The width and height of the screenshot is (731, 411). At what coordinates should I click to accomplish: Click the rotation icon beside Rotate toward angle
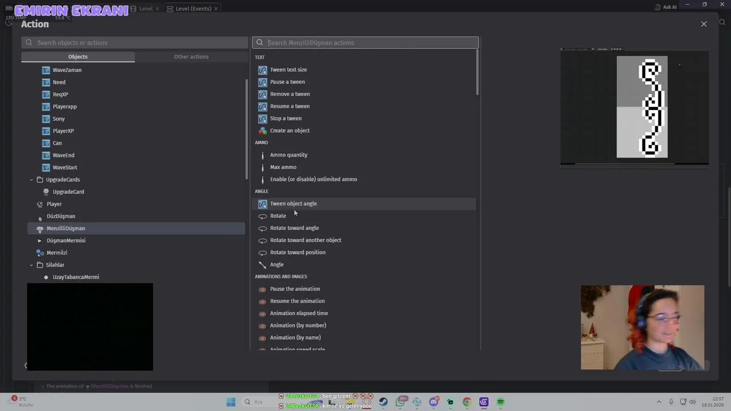point(262,228)
